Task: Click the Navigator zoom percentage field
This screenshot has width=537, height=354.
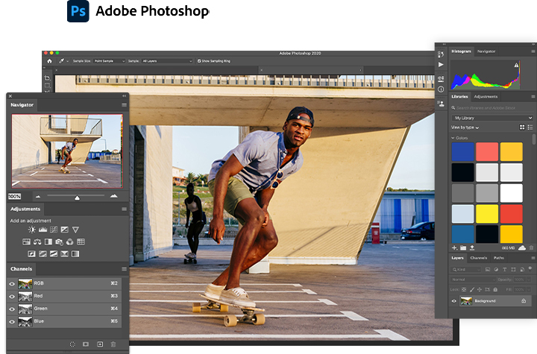Action: click(x=15, y=196)
